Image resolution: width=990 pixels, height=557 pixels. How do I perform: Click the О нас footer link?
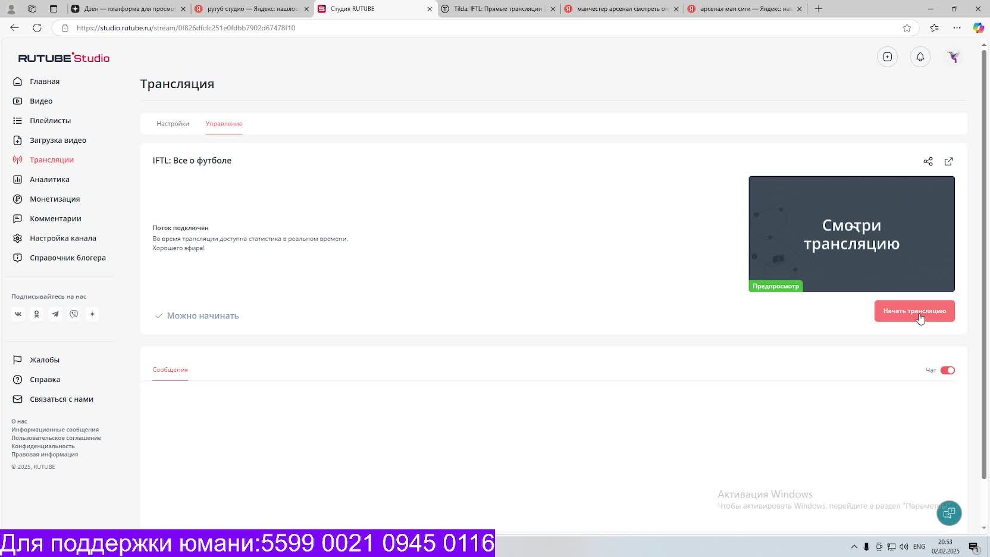[x=19, y=421]
